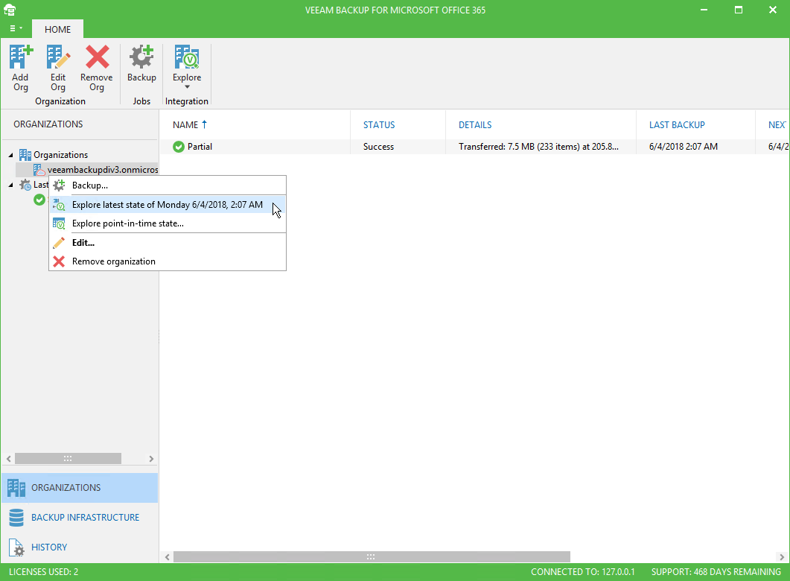Click the Success status cell

click(378, 147)
